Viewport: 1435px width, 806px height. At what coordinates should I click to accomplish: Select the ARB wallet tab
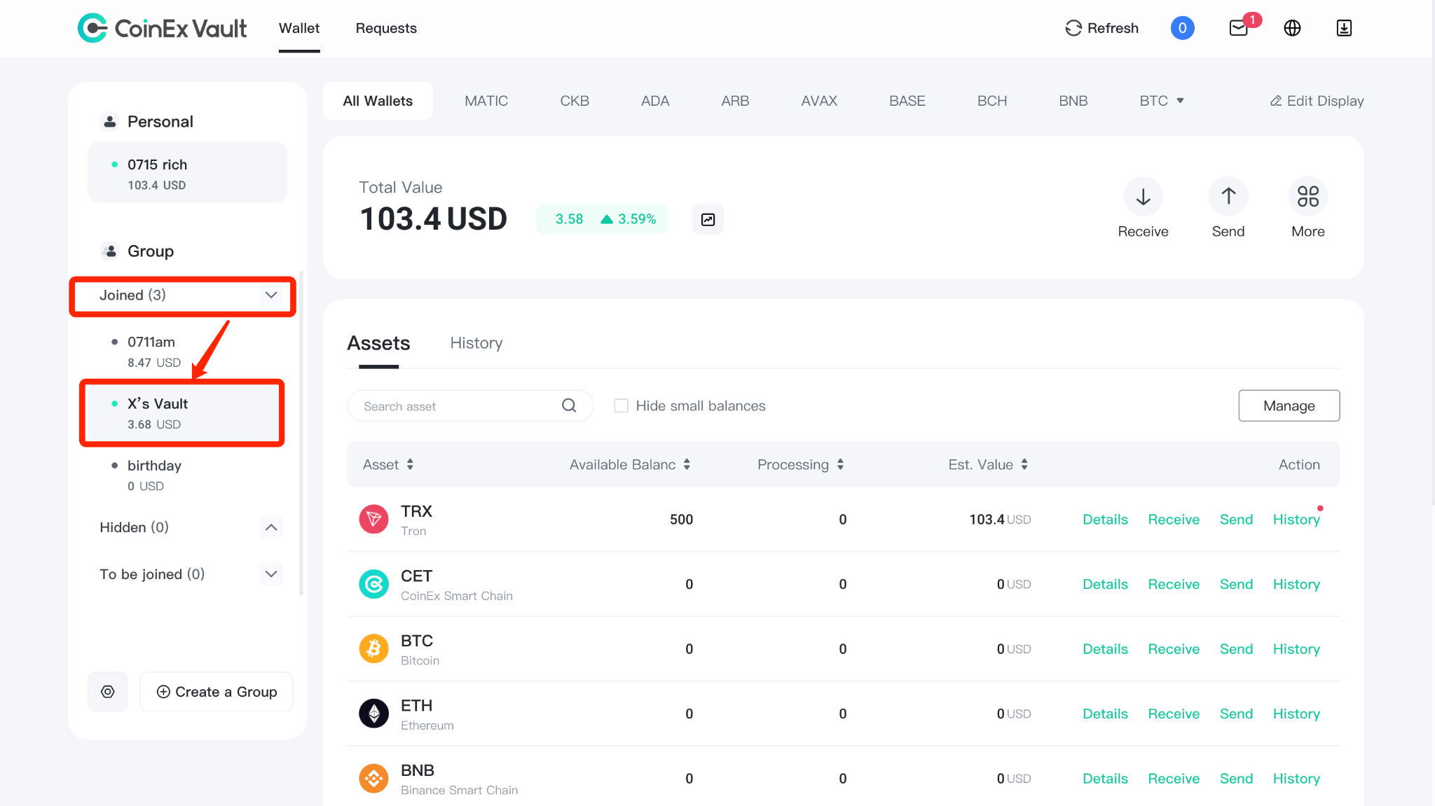pos(735,101)
